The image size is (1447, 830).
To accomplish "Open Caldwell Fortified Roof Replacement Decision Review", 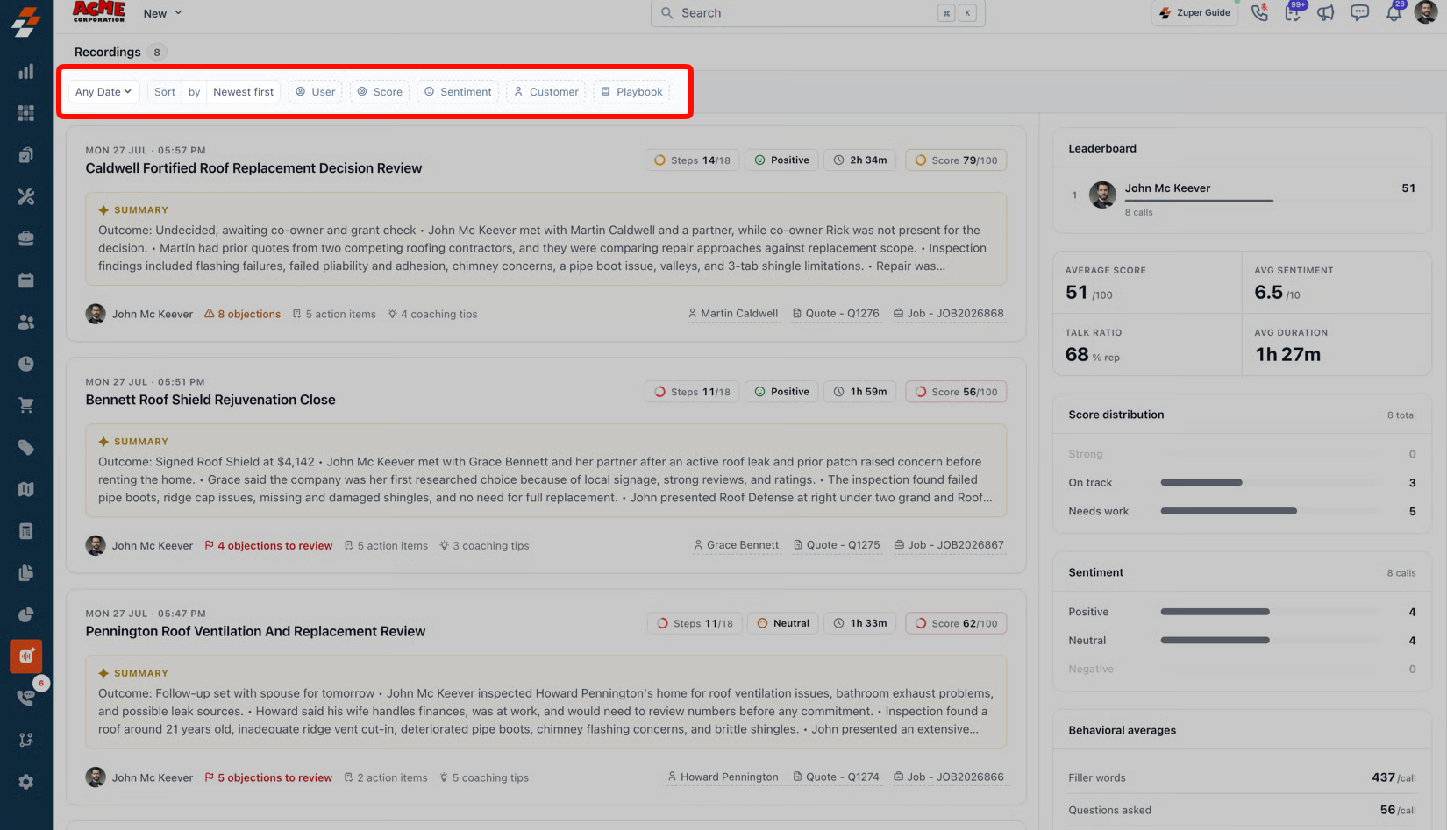I will click(253, 168).
